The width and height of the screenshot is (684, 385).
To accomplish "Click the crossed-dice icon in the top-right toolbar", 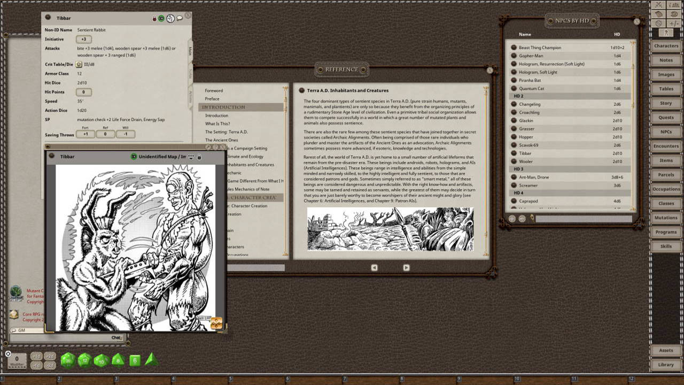I will coord(658,5).
